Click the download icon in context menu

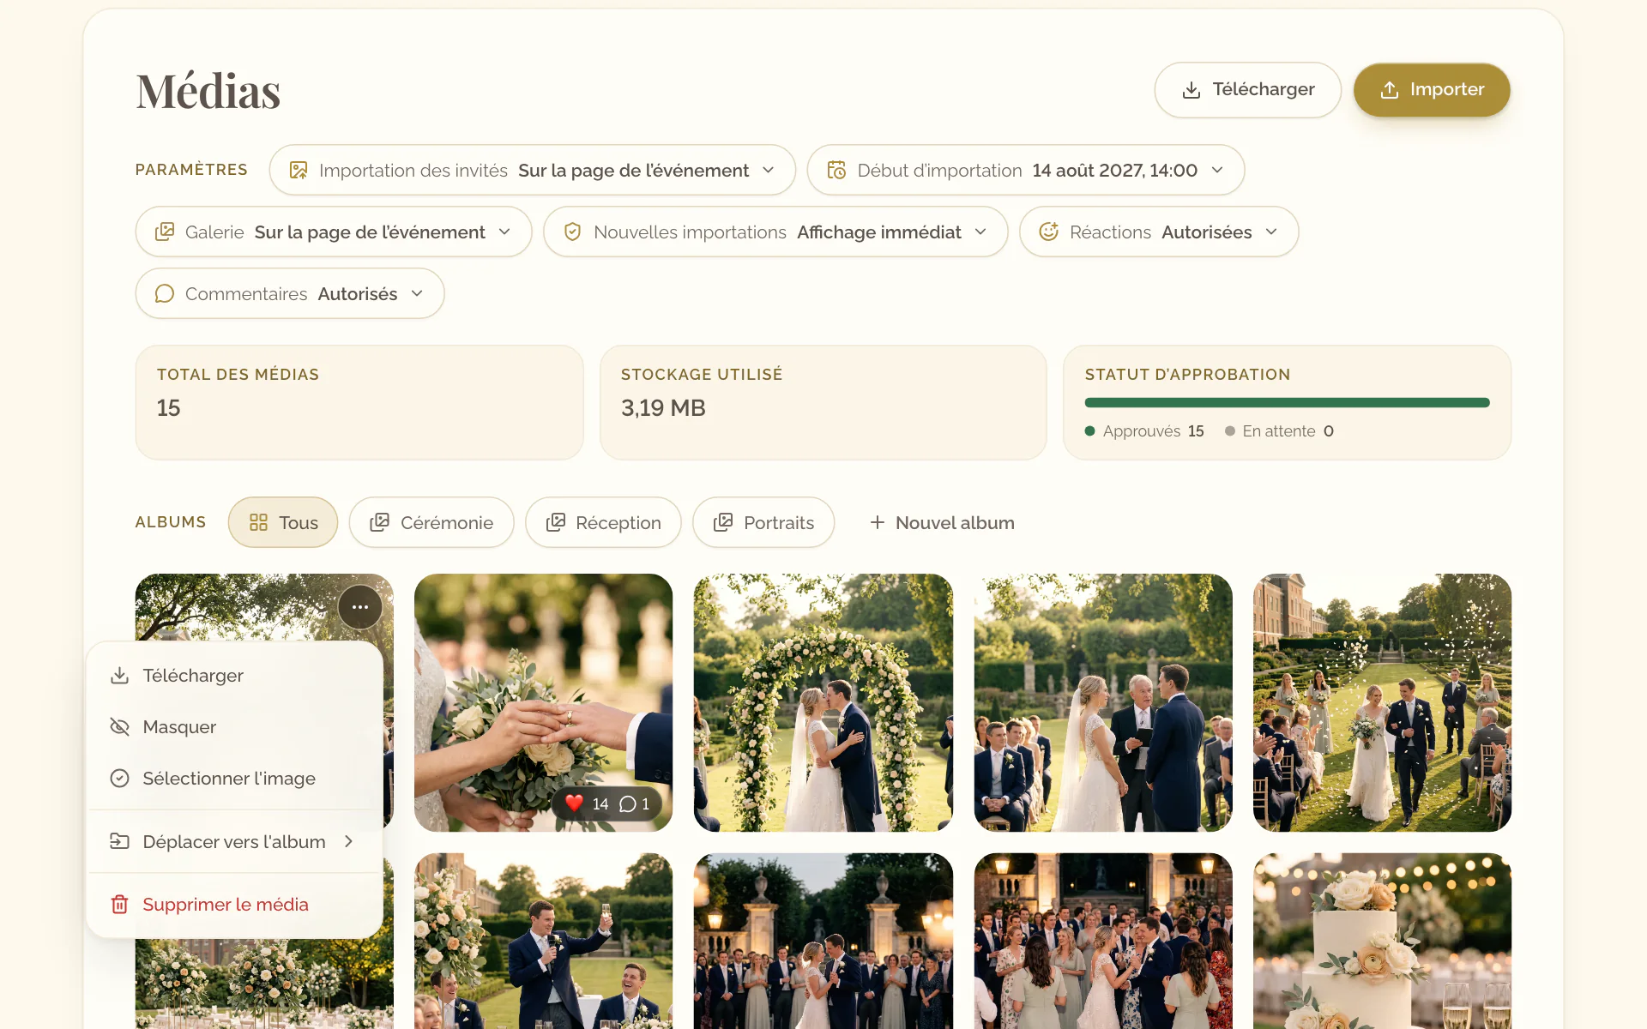(x=120, y=675)
